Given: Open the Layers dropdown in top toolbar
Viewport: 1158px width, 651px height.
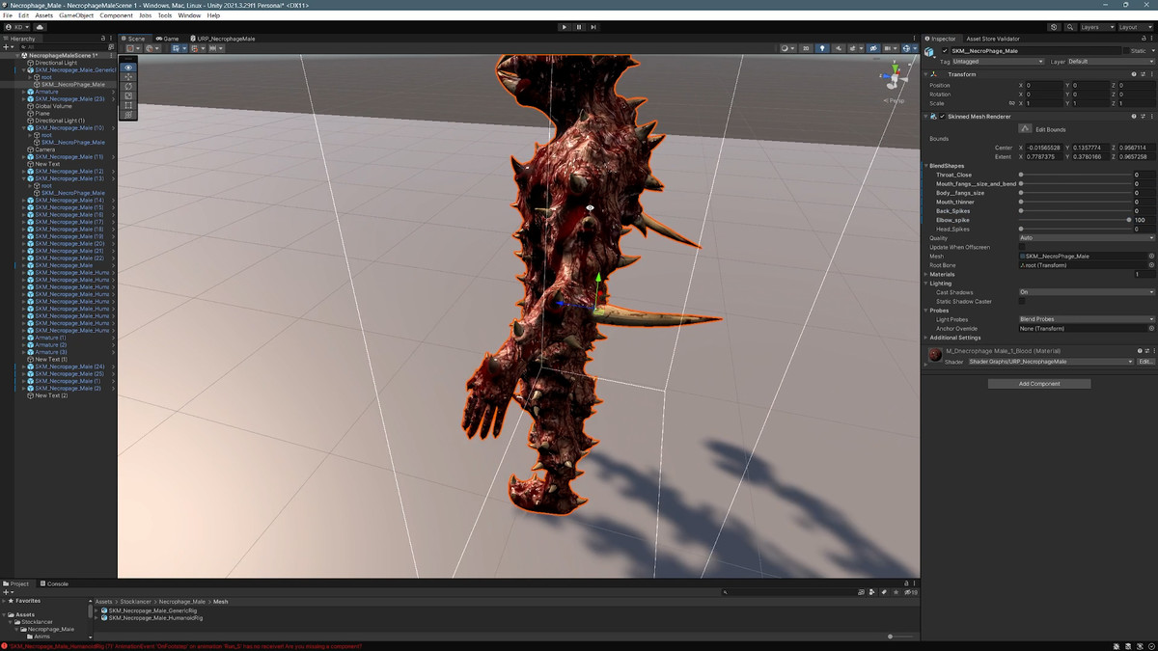Looking at the screenshot, I should coord(1097,27).
